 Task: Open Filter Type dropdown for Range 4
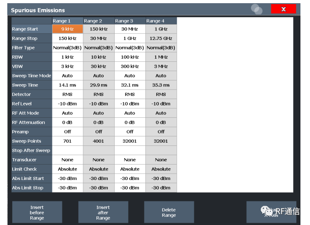coord(161,48)
